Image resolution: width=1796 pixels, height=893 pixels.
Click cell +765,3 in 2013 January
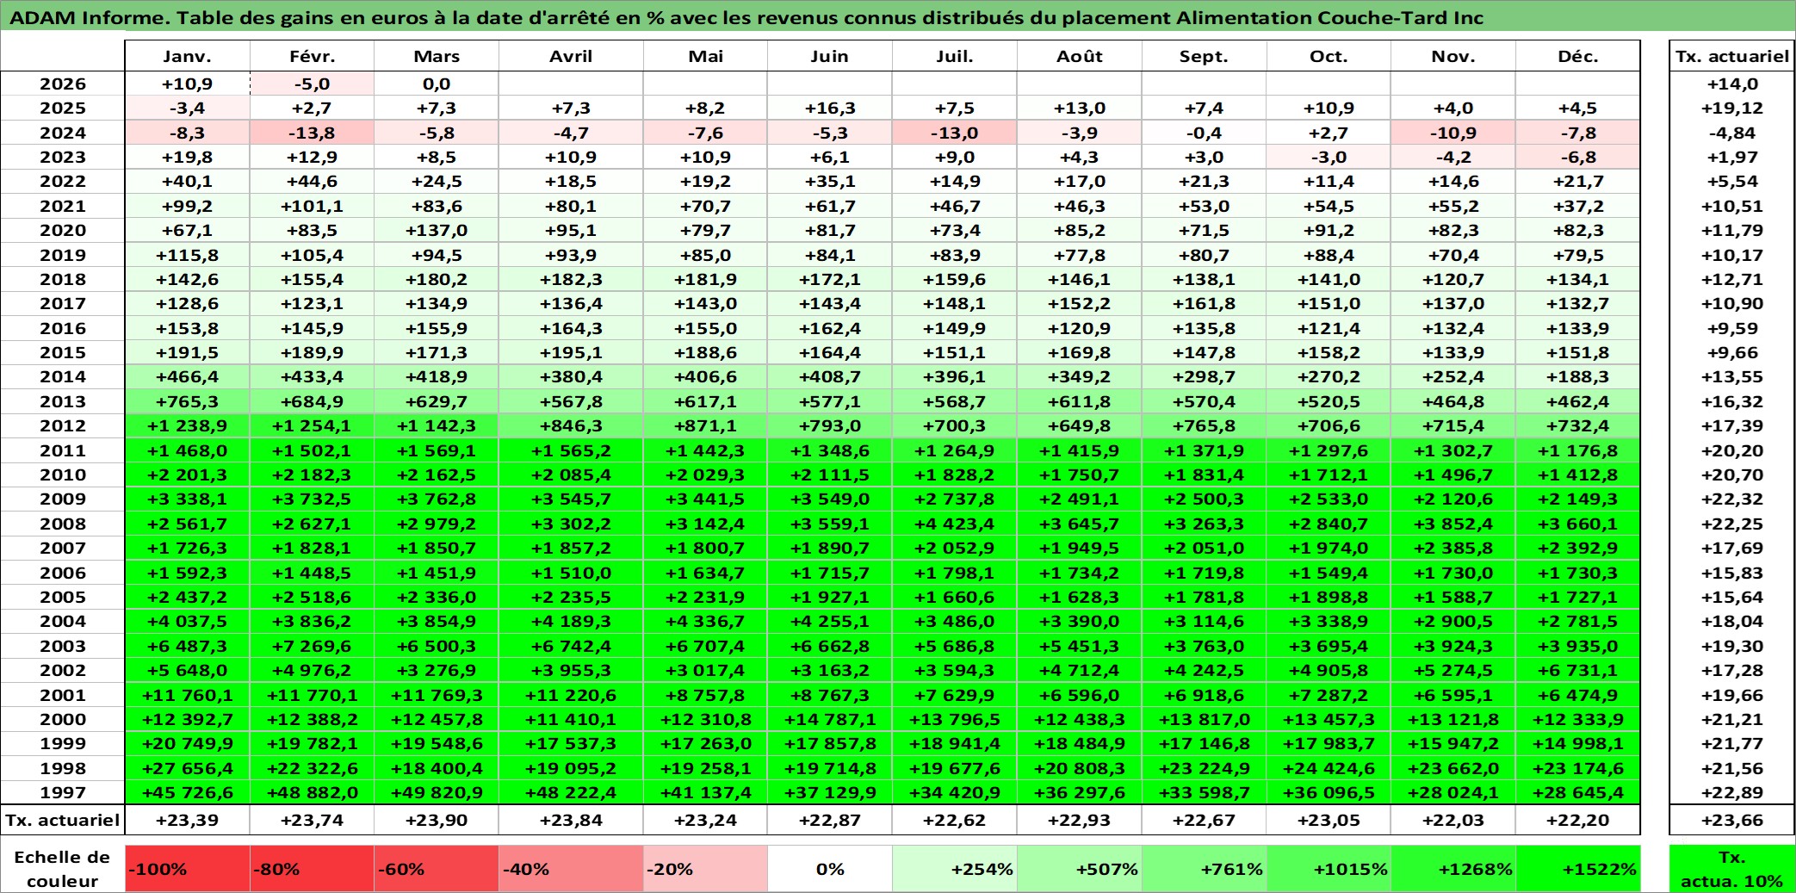click(188, 401)
